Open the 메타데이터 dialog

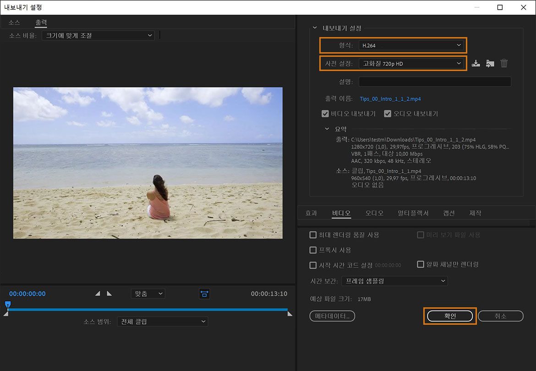tap(332, 316)
